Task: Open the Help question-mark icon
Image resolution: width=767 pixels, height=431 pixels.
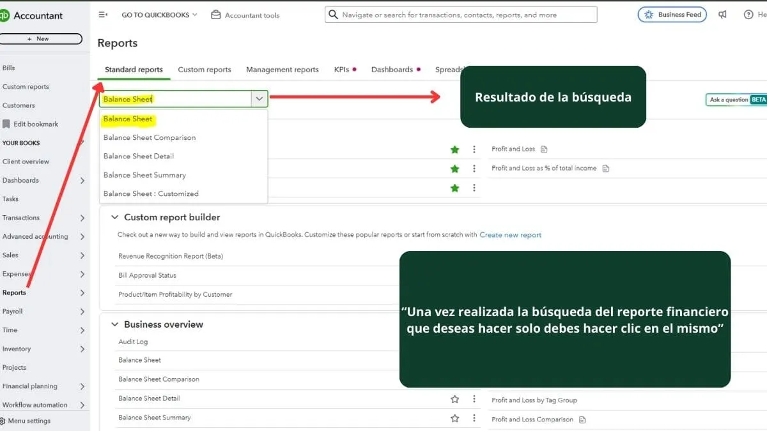Action: tap(748, 15)
